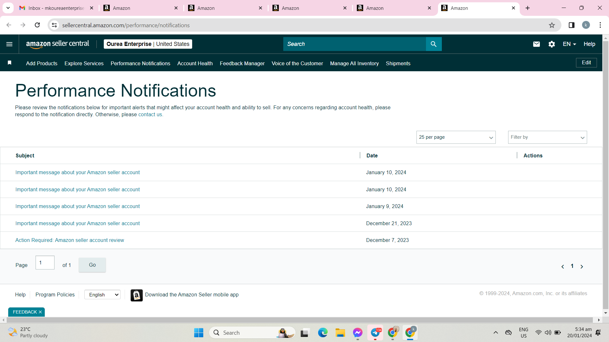Bookmark this page with the star icon
The height and width of the screenshot is (342, 609).
(552, 25)
